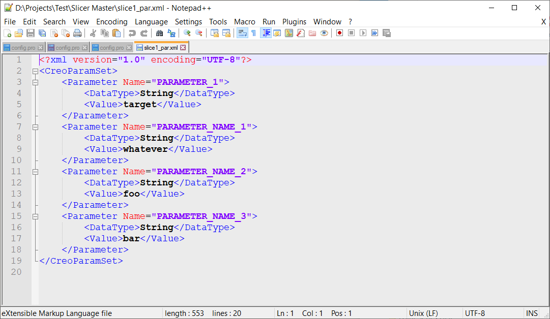This screenshot has height=319, width=550.
Task: Toggle word wrap in the toolbar
Action: point(243,33)
